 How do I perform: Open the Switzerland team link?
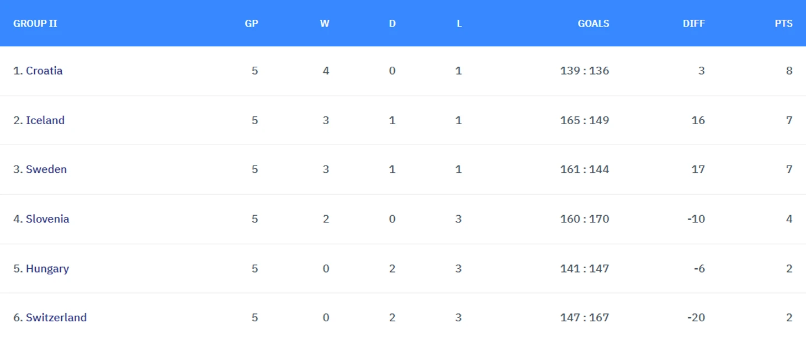(x=56, y=318)
